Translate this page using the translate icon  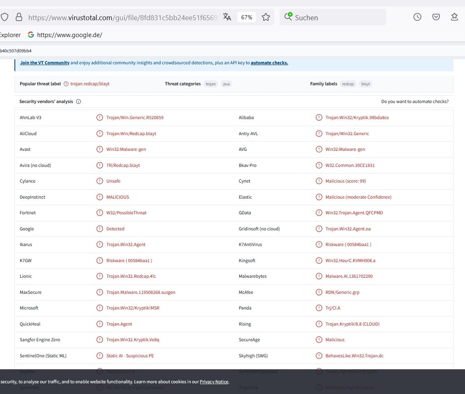tap(227, 17)
